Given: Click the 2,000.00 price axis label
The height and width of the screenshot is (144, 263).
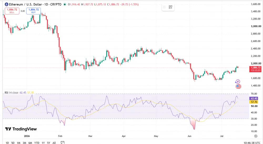Looking at the screenshot, I should pos(256,63).
